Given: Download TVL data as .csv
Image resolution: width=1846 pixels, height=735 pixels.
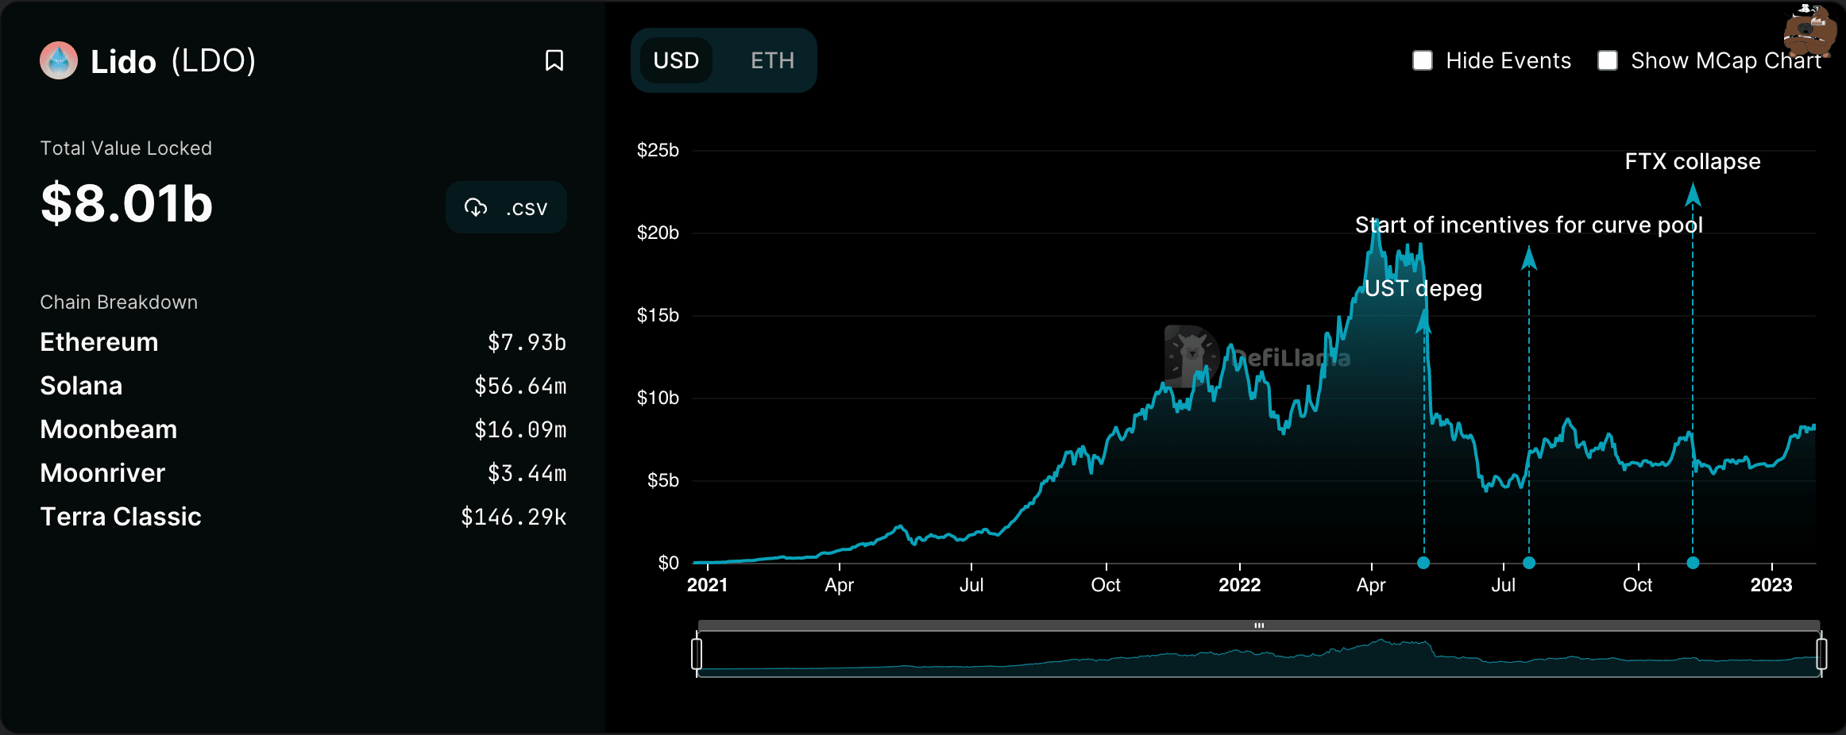Looking at the screenshot, I should tap(506, 207).
